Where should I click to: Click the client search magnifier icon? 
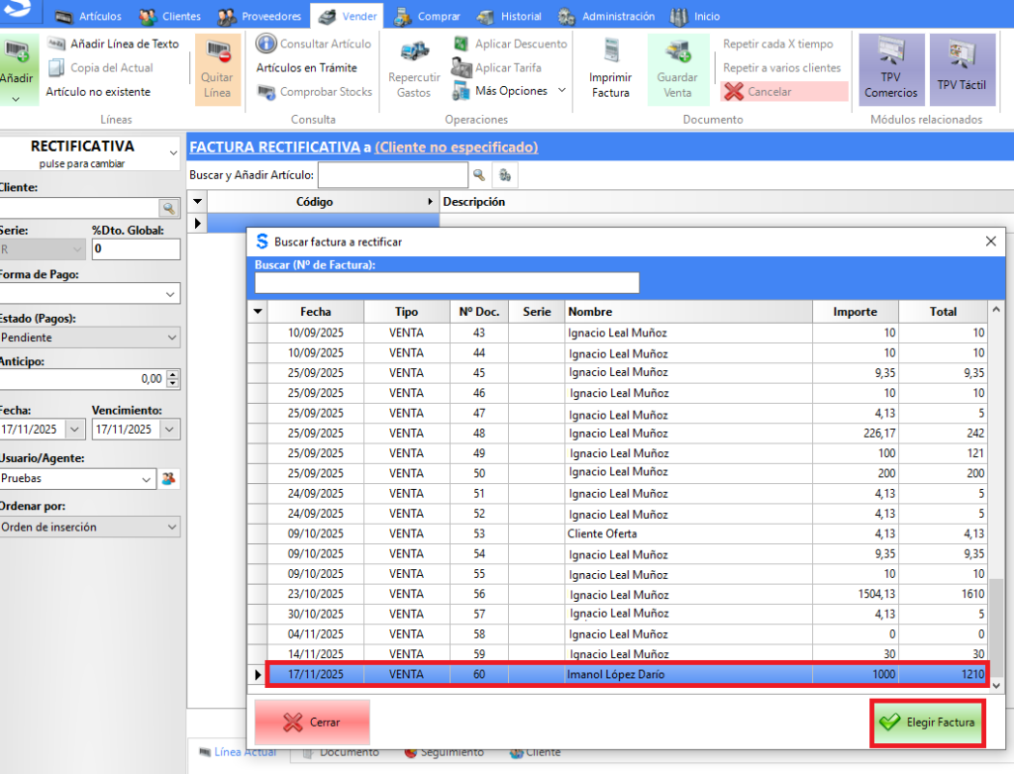point(168,208)
